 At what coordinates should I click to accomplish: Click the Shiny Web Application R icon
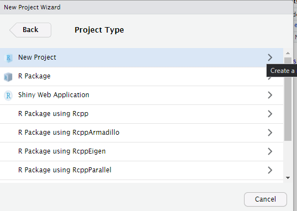pyautogui.click(x=8, y=96)
